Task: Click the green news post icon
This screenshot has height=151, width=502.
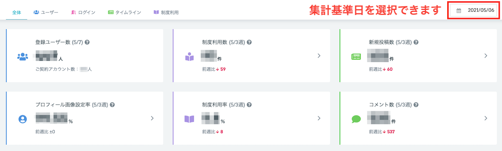Action: click(356, 57)
